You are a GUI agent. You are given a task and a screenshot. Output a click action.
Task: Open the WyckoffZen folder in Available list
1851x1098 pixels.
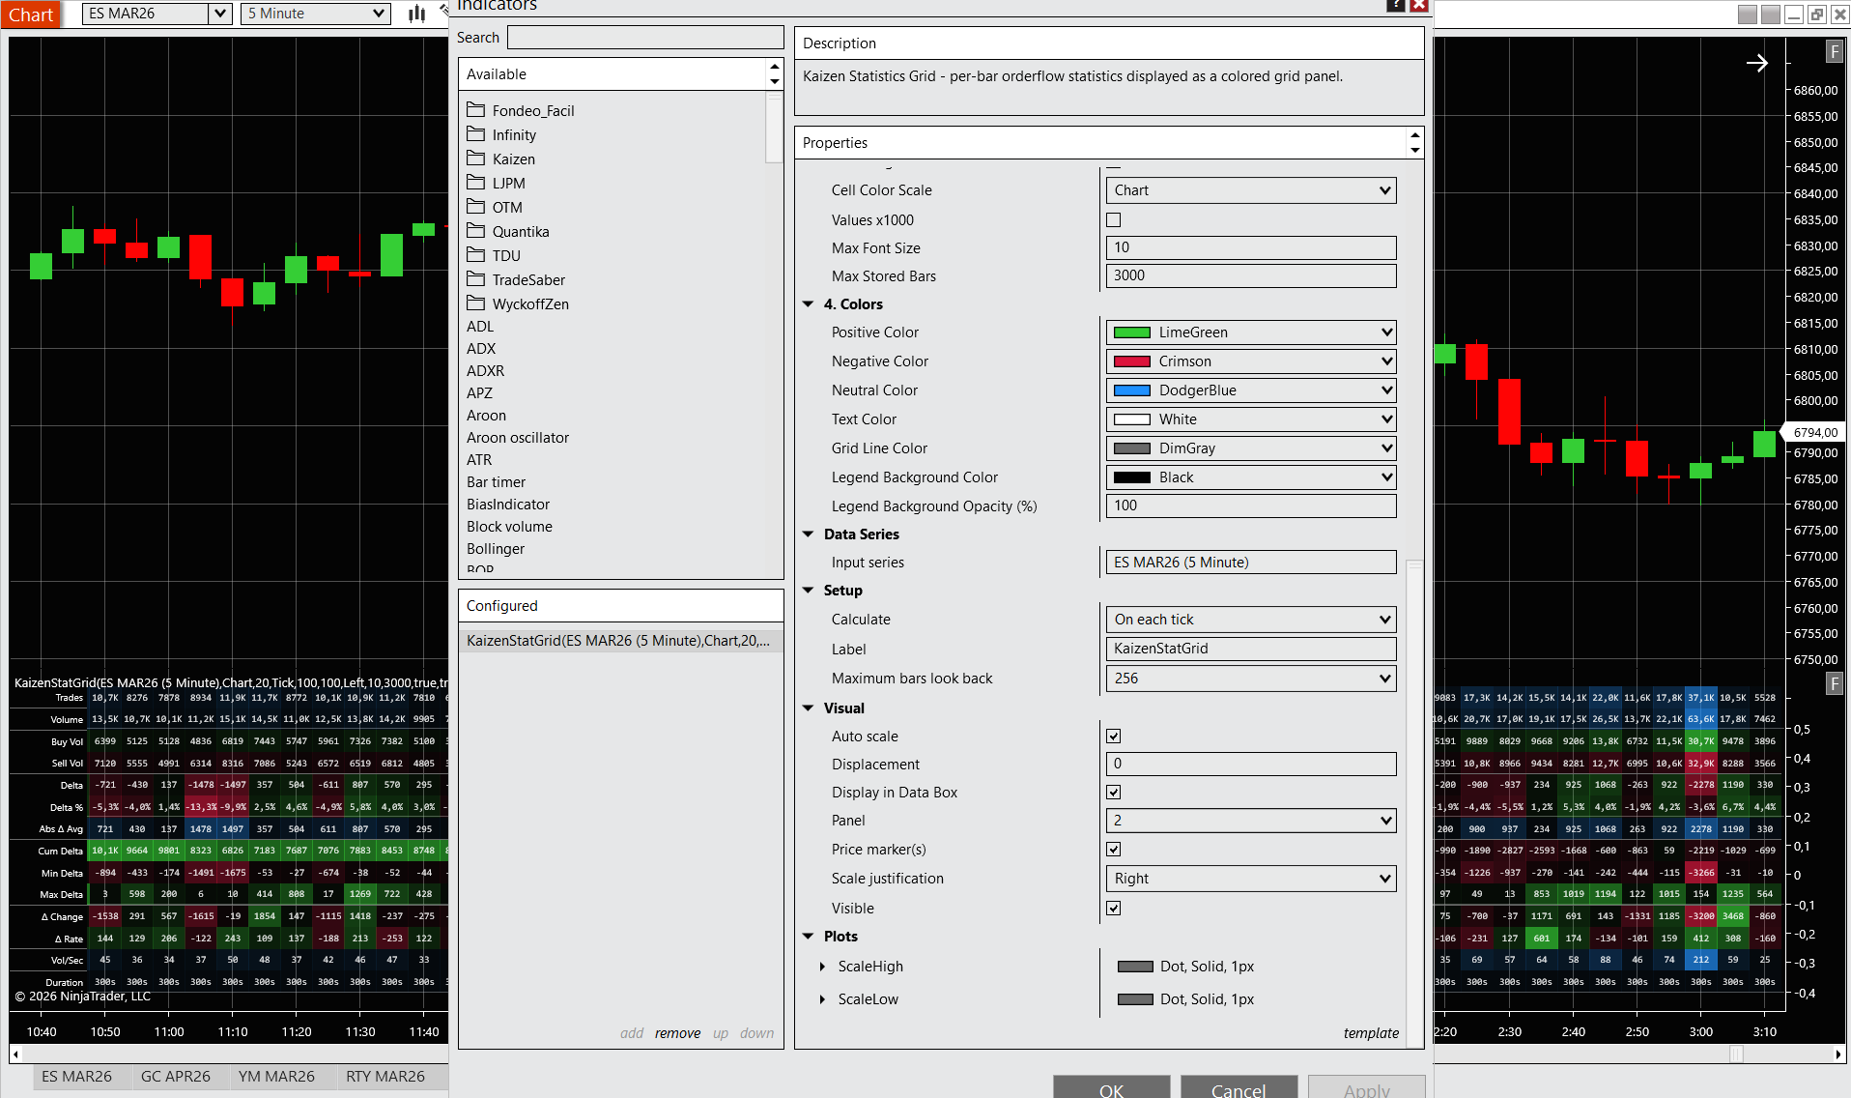pos(528,303)
